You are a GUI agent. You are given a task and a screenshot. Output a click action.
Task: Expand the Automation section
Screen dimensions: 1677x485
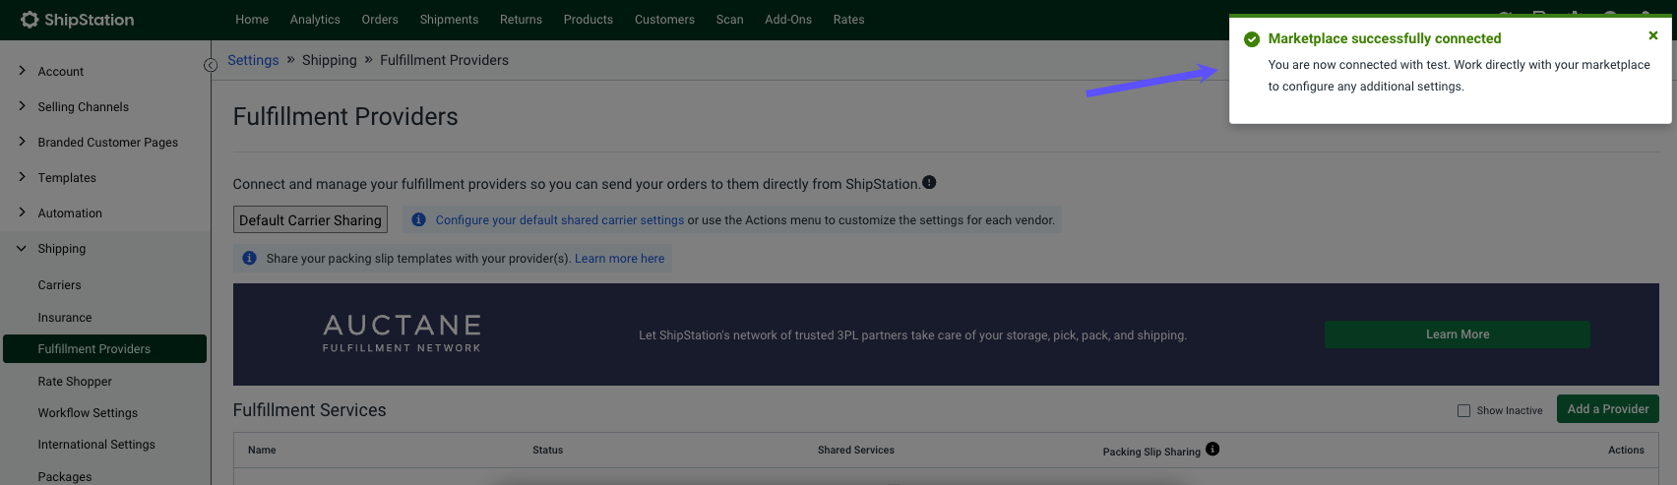point(22,212)
